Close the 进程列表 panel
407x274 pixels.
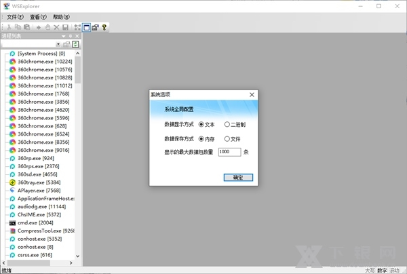[77, 36]
